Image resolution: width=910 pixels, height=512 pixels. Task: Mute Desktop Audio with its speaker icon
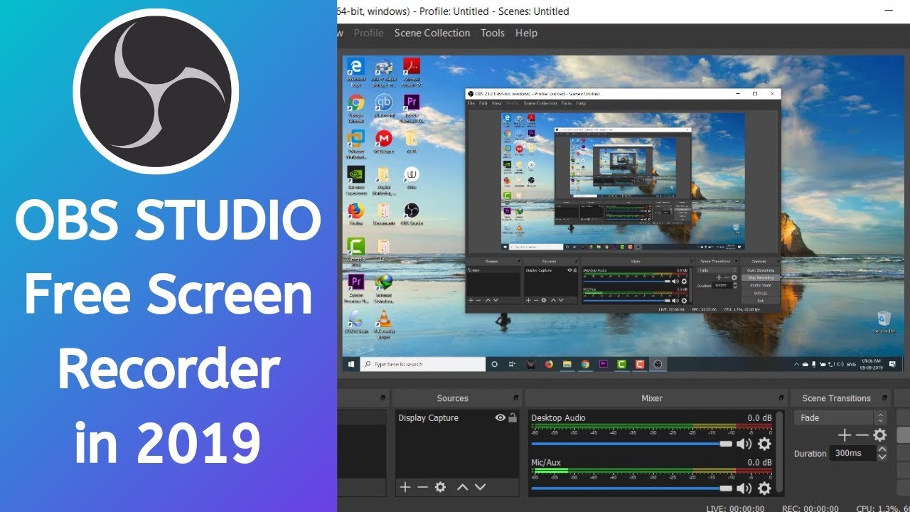(744, 444)
